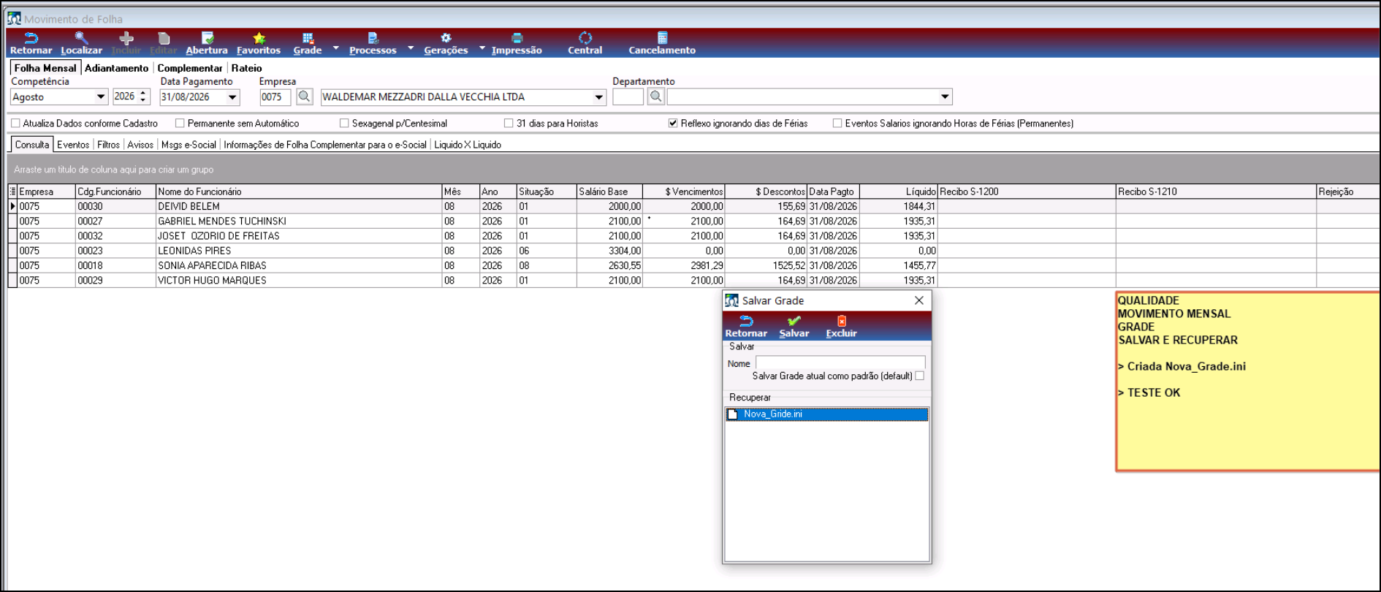Check the Sexagenal p/Centesimal option
Viewport: 1381px width, 592px height.
(x=344, y=124)
